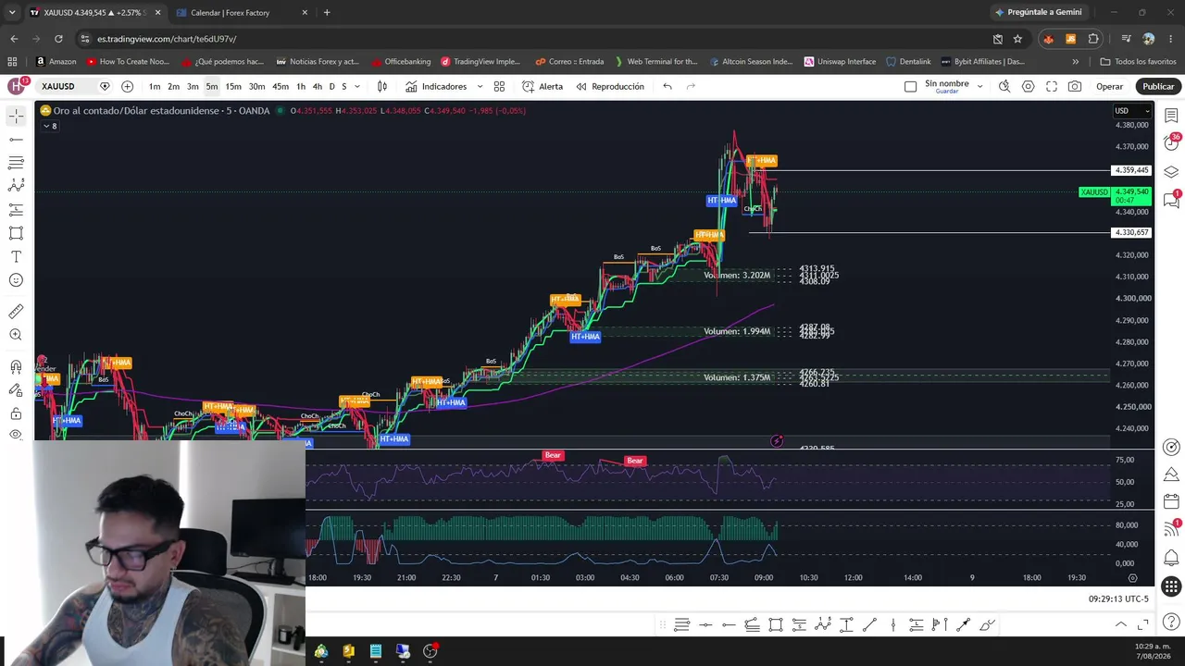Add a symbol to compare with plus icon
The image size is (1185, 666).
pyautogui.click(x=127, y=86)
